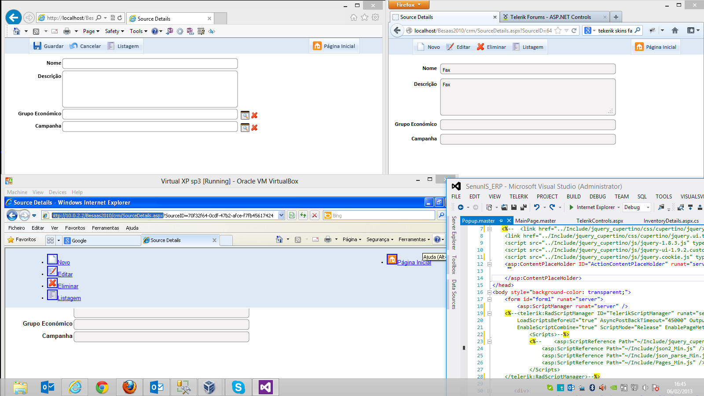Open the address bar history dropdown in XP IE
The height and width of the screenshot is (396, 704).
point(281,215)
